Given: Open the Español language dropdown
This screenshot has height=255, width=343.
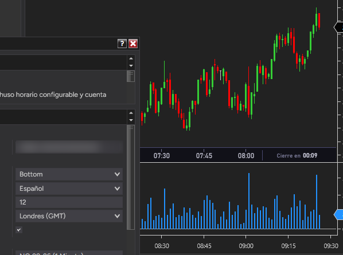Looking at the screenshot, I should tap(69, 189).
